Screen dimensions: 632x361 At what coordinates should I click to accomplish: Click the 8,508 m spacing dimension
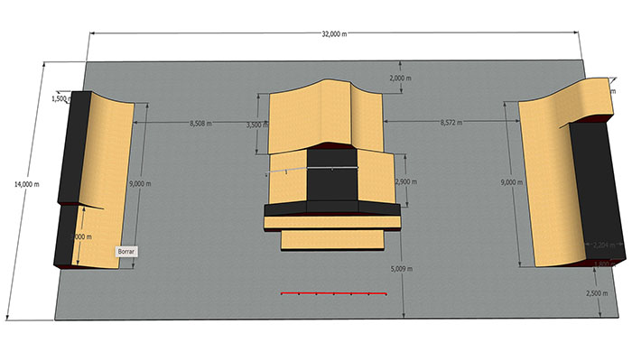203,122
